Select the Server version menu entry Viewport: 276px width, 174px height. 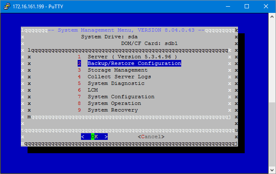132,57
